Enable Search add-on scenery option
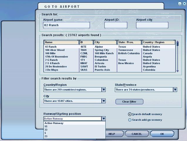 tap(130, 120)
